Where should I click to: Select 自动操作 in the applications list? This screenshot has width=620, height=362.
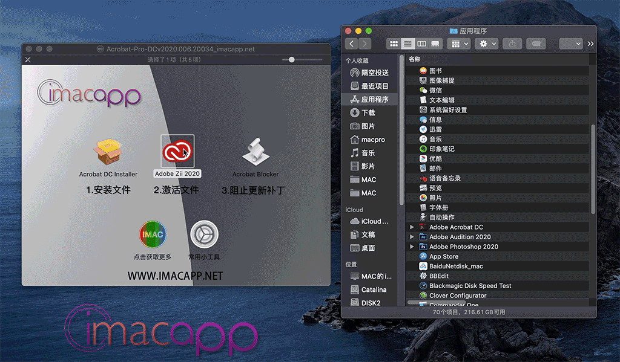(498, 218)
